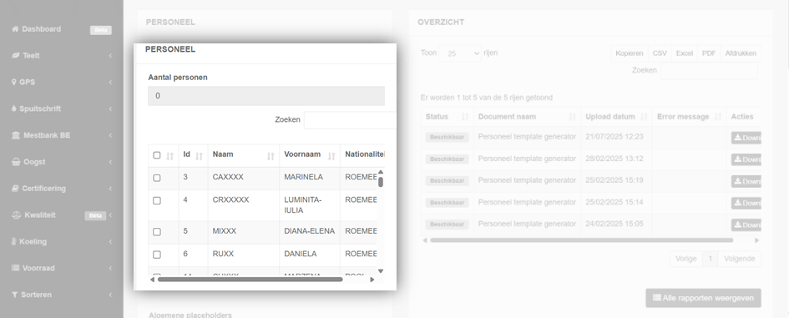Click the Aantal personen field
Viewport: 789px width, 318px height.
click(266, 96)
